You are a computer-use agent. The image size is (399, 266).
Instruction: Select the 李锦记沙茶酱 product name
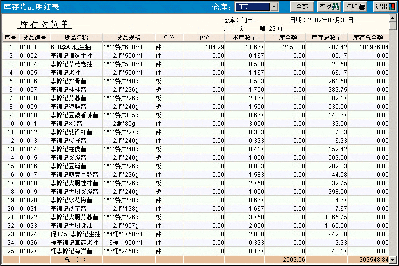(x=68, y=209)
